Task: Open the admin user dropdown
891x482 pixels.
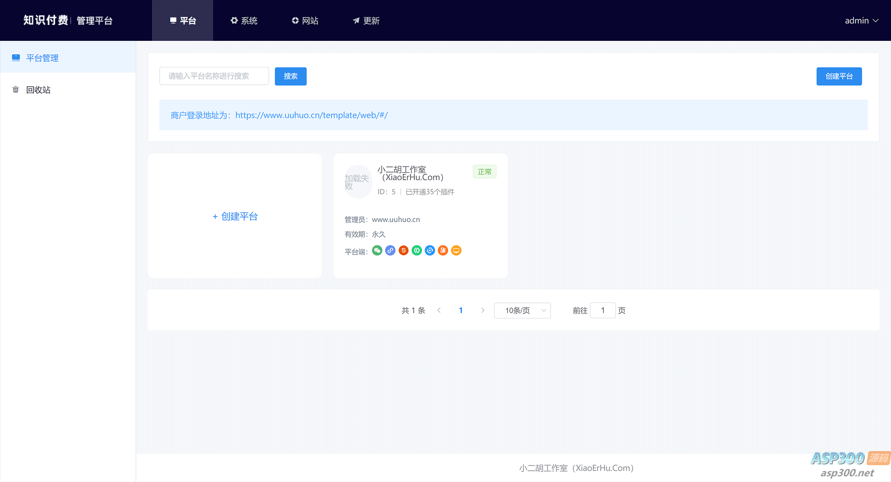Action: (x=861, y=21)
